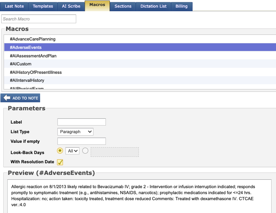Open the Templates tab
This screenshot has width=276, height=213.
click(x=43, y=6)
